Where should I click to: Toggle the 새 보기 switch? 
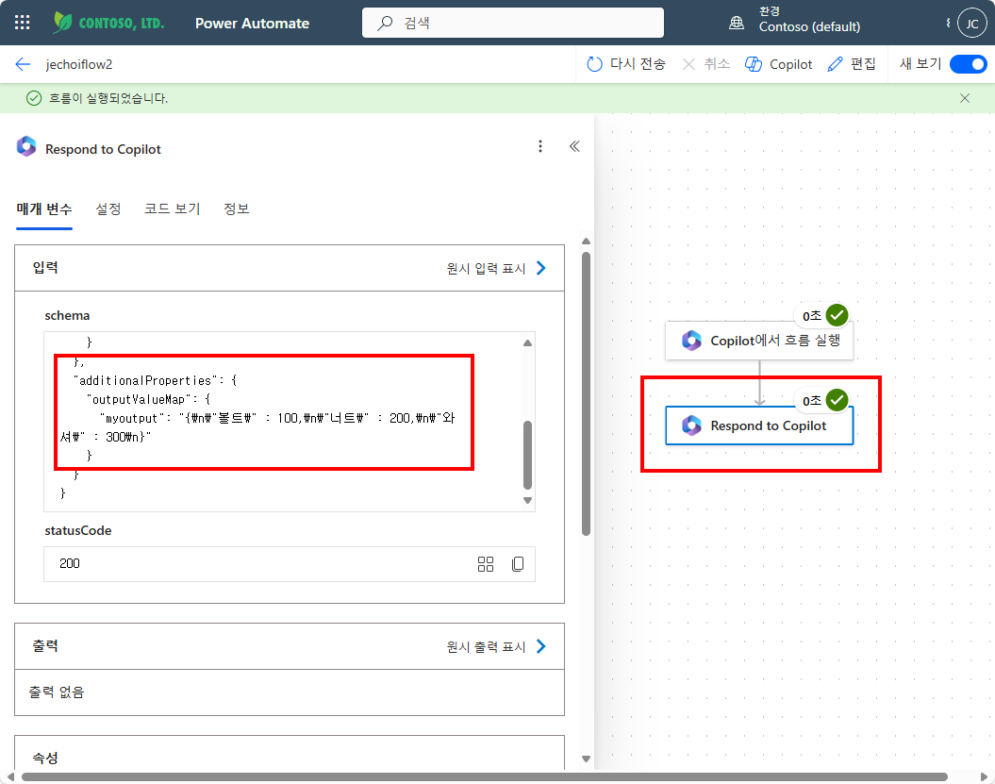pyautogui.click(x=969, y=64)
